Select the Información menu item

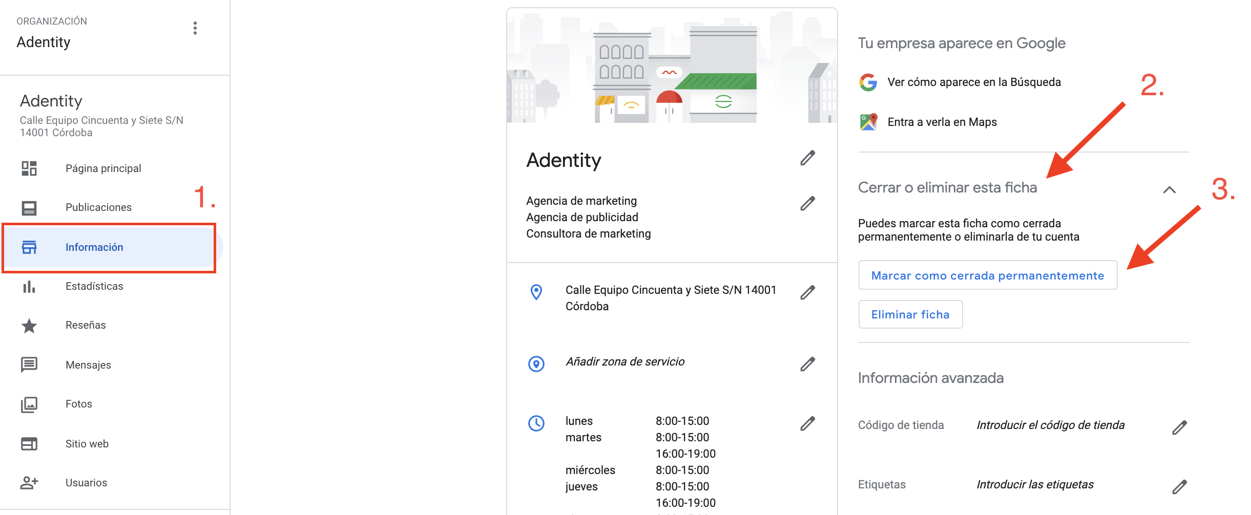pyautogui.click(x=94, y=247)
